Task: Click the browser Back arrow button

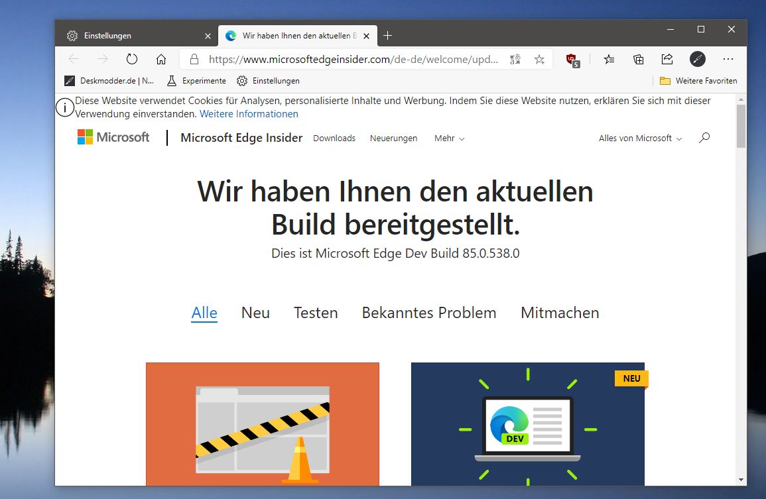Action: click(74, 59)
